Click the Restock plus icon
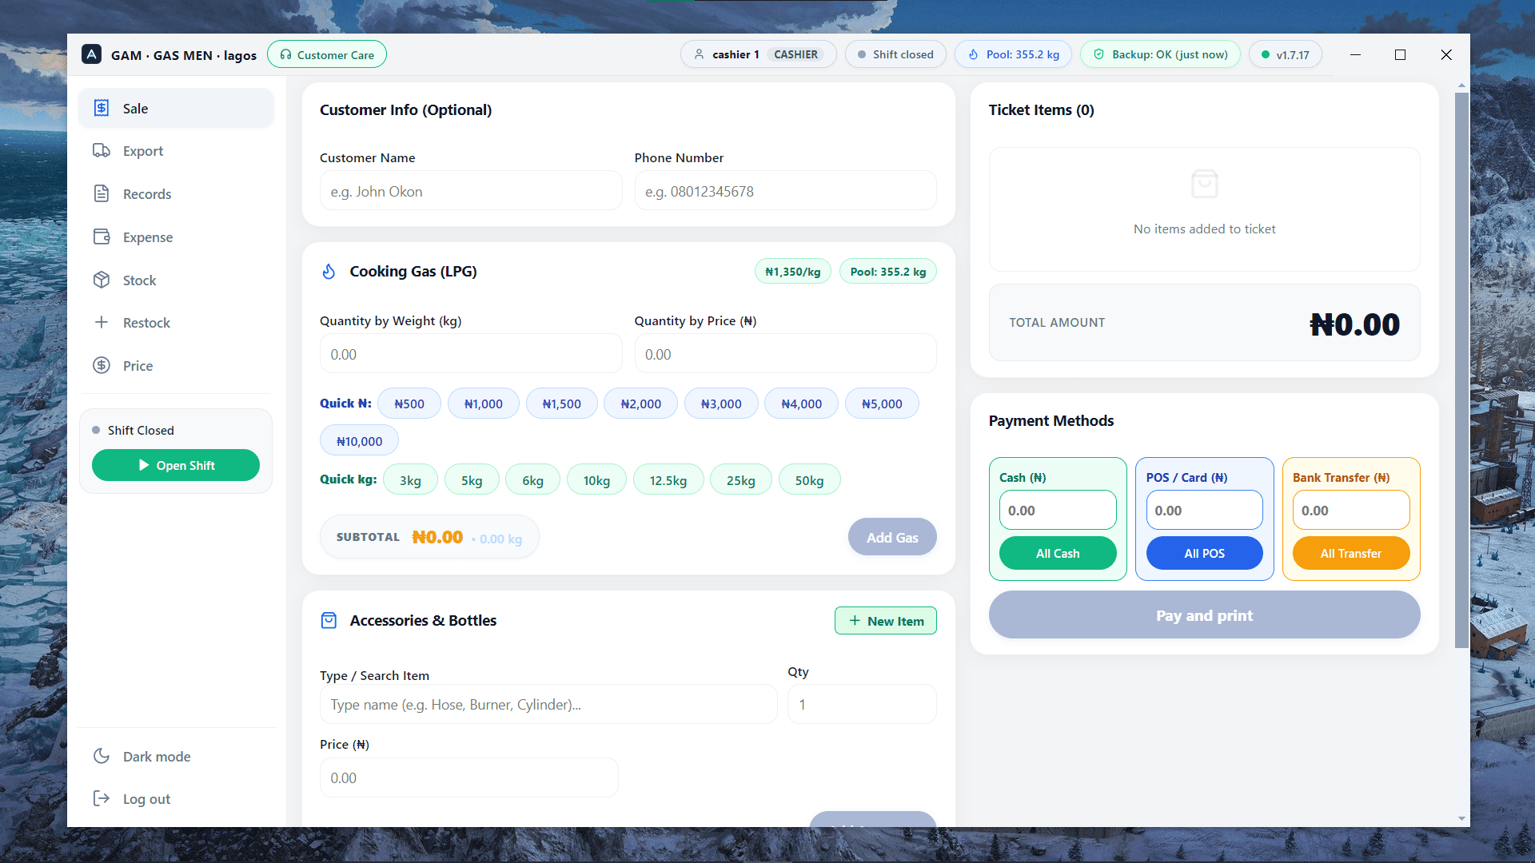Screen dimensions: 1535x863 [x=102, y=323]
